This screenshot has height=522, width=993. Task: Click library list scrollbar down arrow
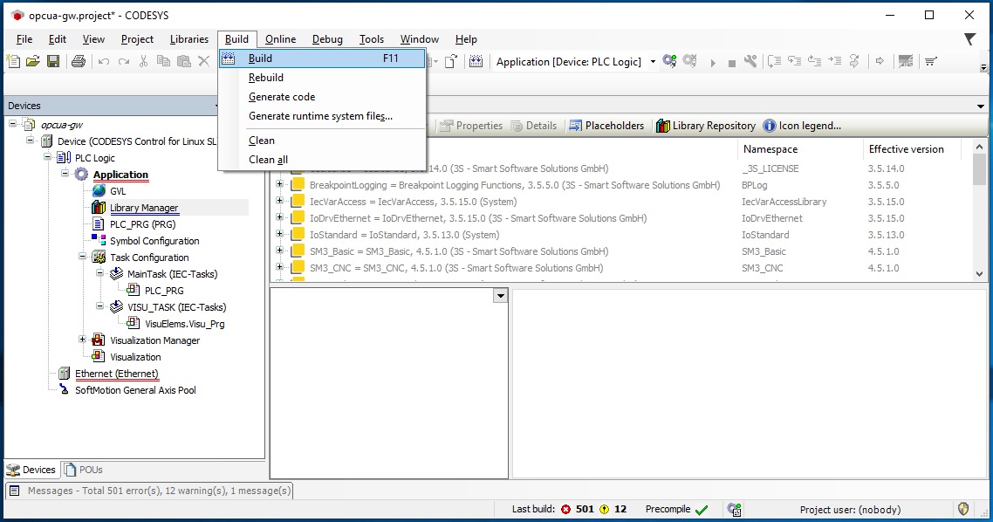[979, 274]
